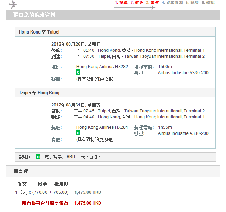Click the 總票價 section header
Screen dimensions: 226x212
tap(21, 171)
